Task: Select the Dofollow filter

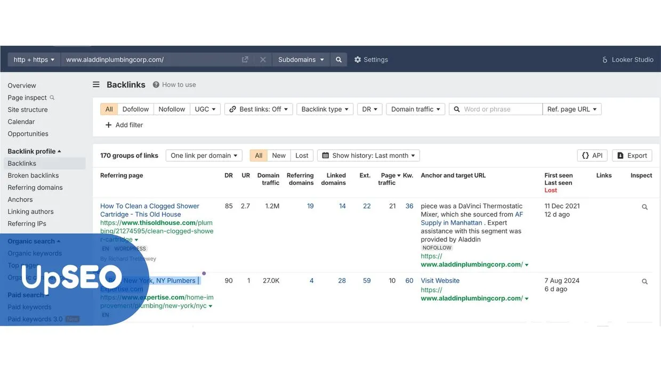Action: coord(135,109)
